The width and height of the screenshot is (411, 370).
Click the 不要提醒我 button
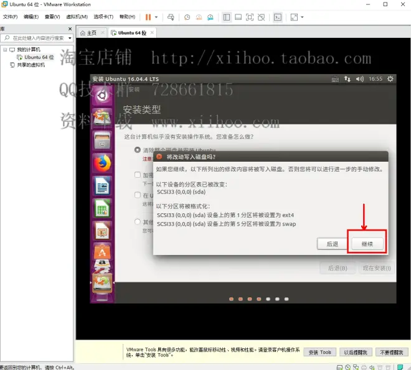[x=392, y=352]
